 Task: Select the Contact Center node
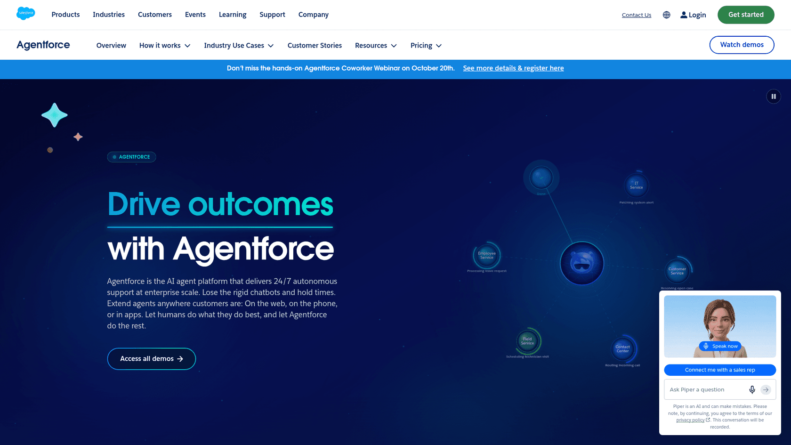[622, 349]
